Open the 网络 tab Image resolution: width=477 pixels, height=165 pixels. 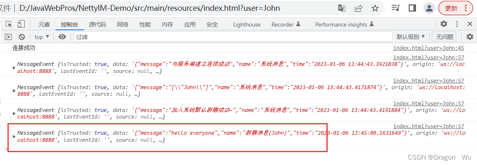[122, 24]
